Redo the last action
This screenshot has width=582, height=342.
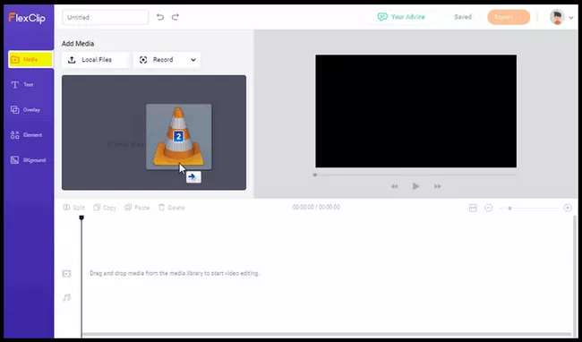click(175, 17)
